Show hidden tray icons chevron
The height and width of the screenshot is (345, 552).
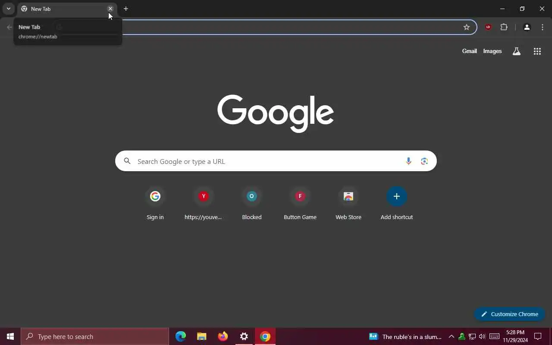[452, 336]
